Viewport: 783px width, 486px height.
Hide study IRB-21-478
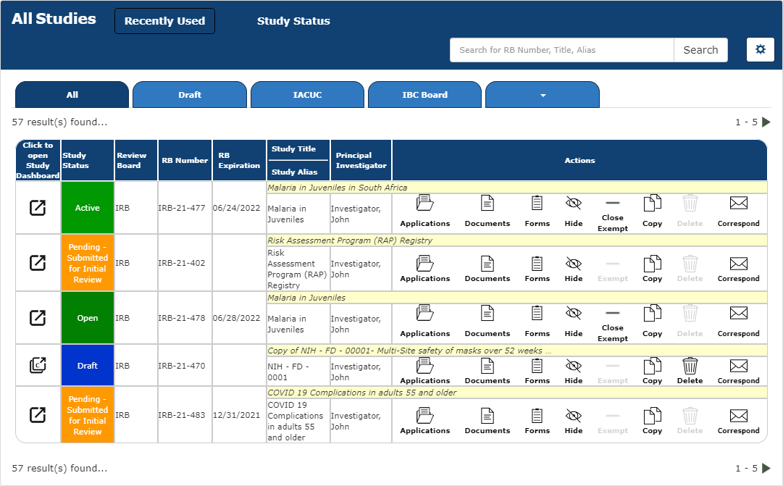pyautogui.click(x=573, y=321)
